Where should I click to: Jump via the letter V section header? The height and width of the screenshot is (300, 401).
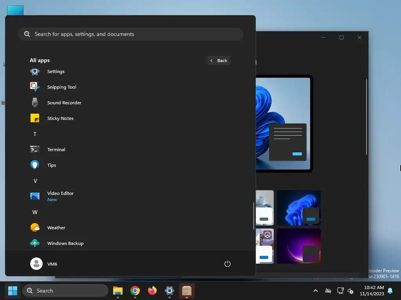35,181
